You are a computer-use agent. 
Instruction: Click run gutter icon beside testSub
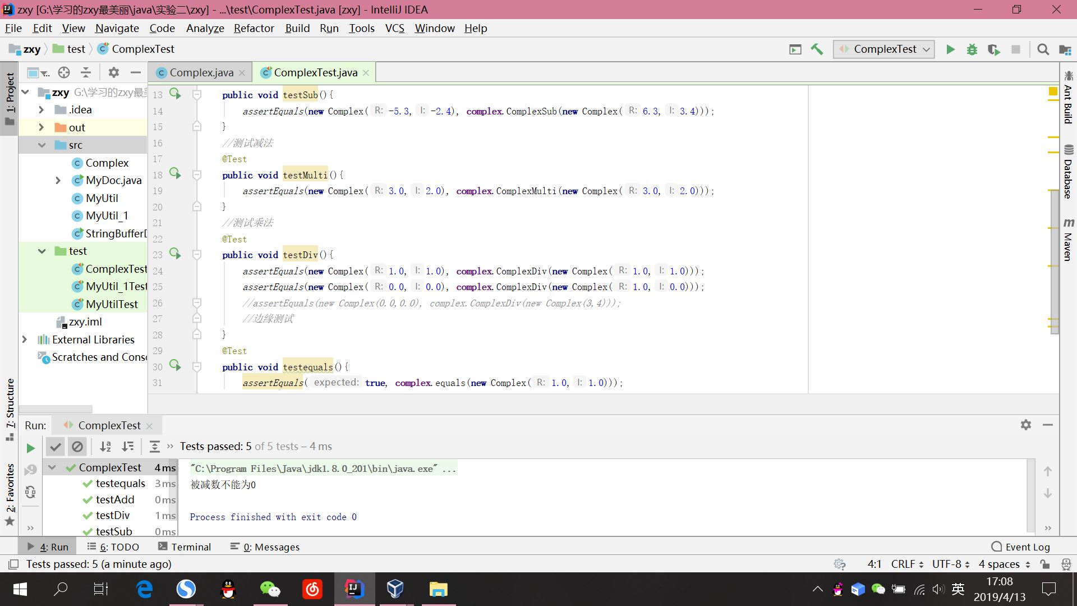tap(176, 94)
